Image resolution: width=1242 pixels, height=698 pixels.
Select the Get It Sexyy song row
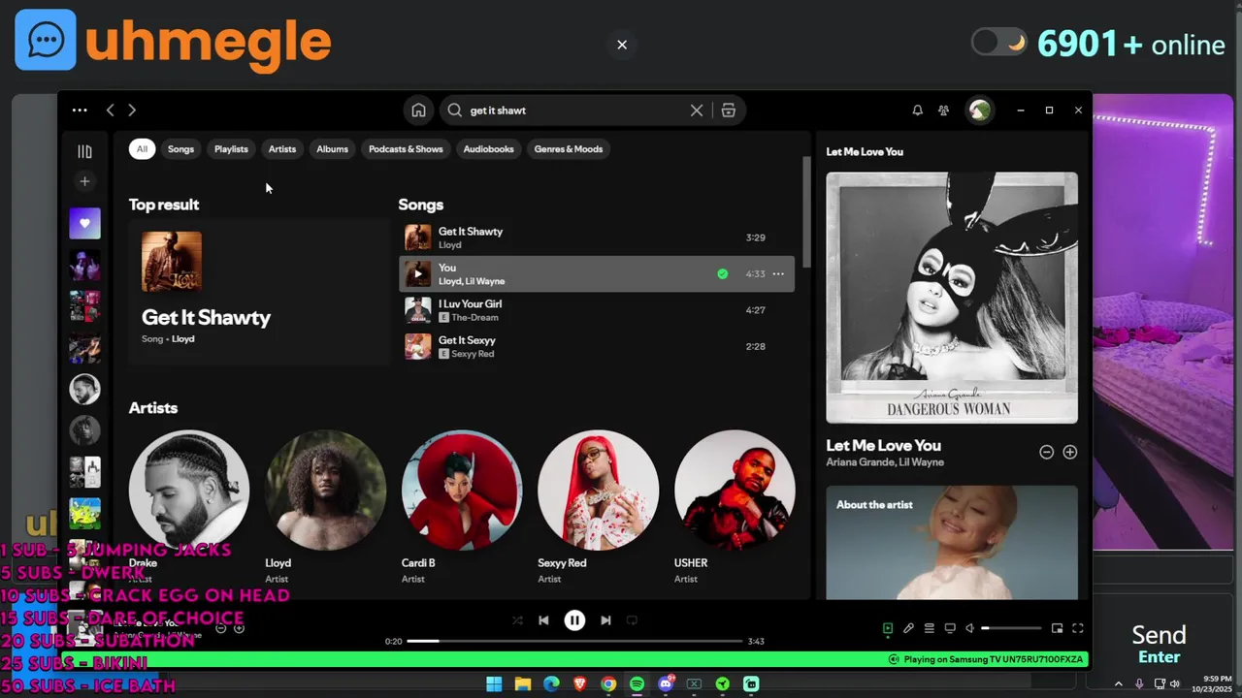597,347
